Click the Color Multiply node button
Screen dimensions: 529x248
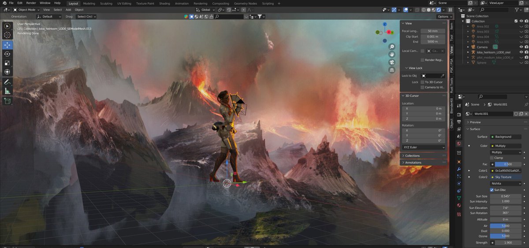point(506,146)
